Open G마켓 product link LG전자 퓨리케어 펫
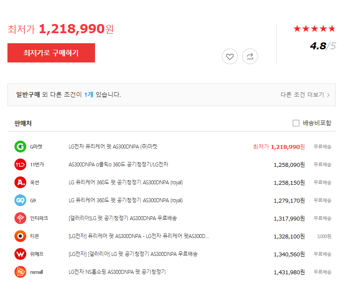The image size is (349, 283). 113,146
